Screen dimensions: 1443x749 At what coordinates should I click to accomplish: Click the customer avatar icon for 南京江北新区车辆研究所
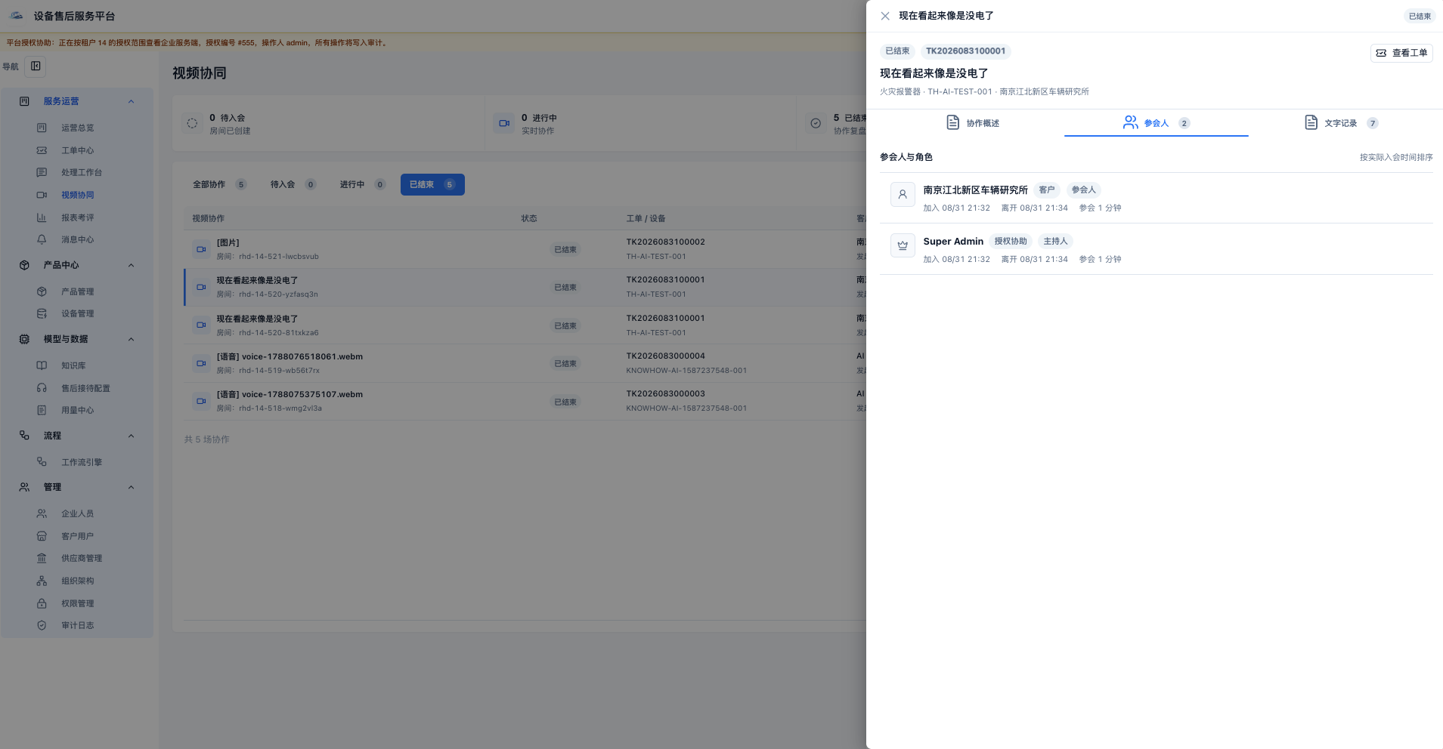tap(903, 195)
